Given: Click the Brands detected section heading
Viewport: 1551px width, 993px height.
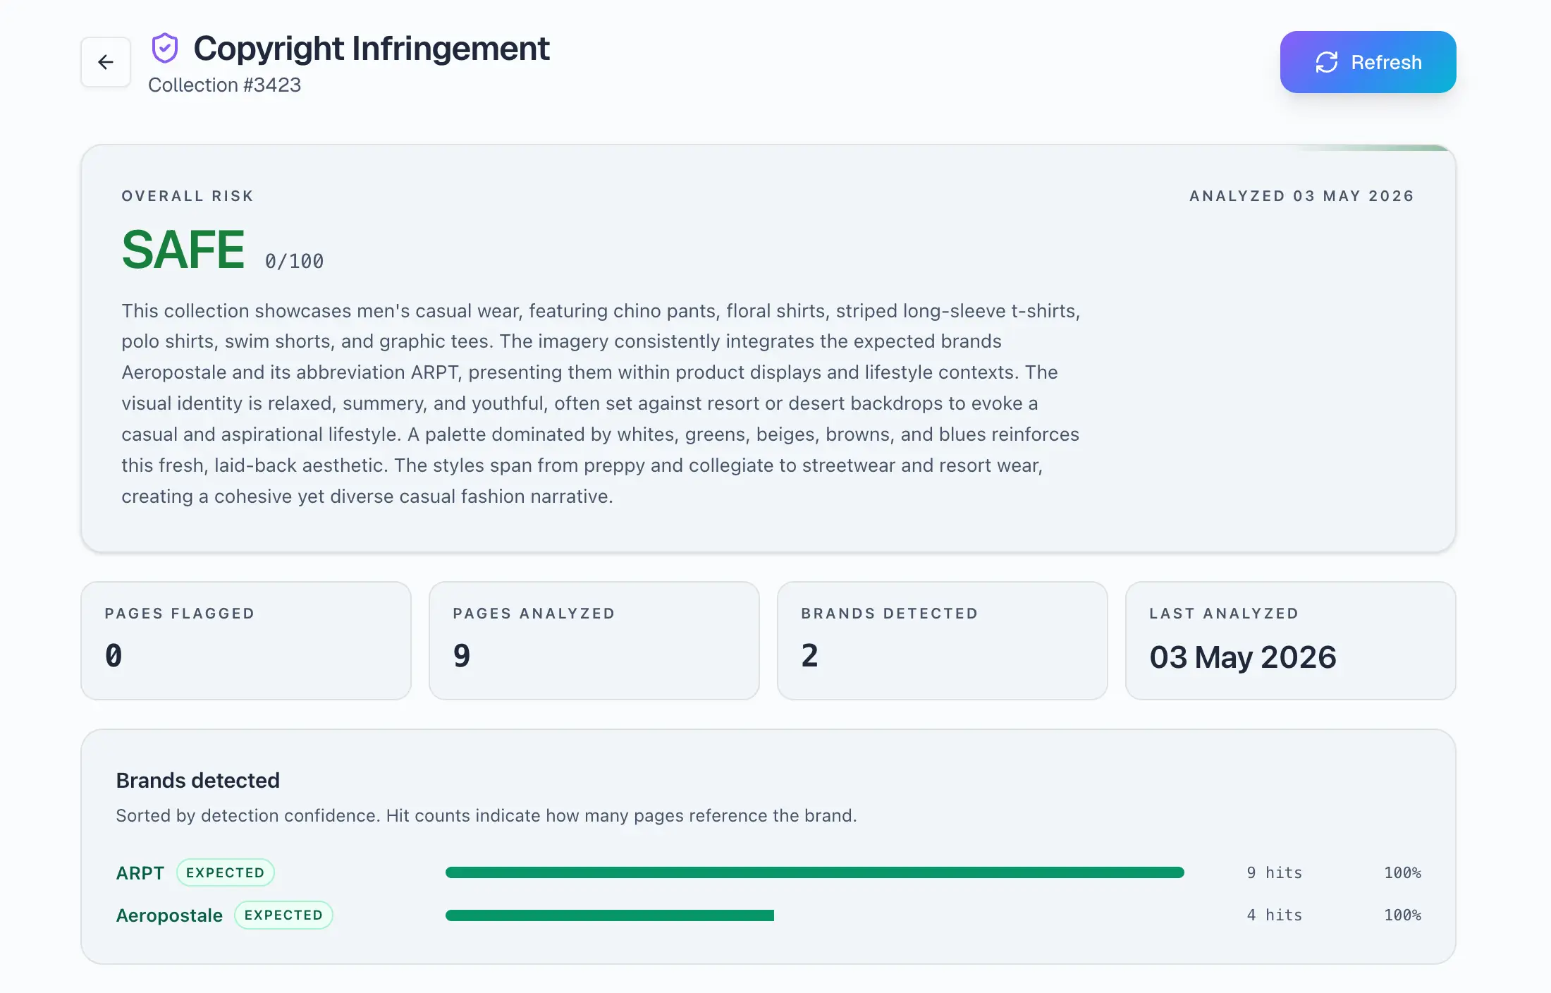Looking at the screenshot, I should click(198, 781).
